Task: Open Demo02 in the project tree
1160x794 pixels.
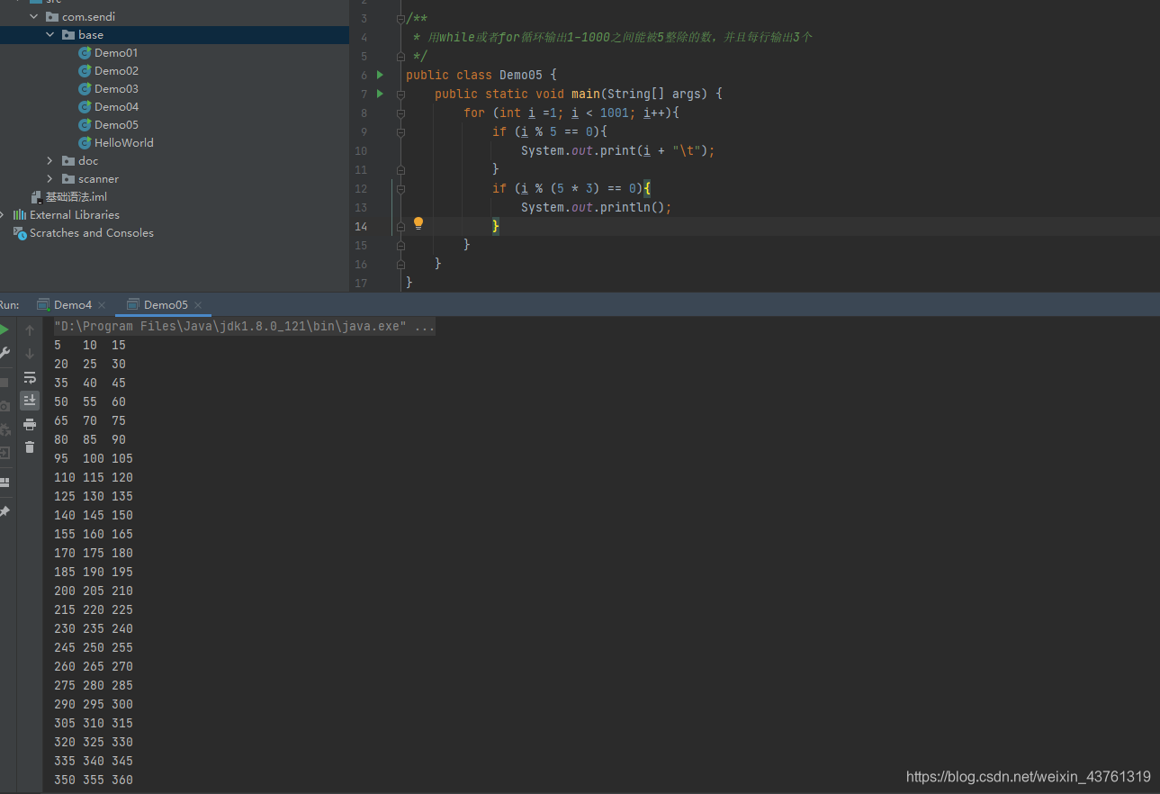Action: [116, 71]
